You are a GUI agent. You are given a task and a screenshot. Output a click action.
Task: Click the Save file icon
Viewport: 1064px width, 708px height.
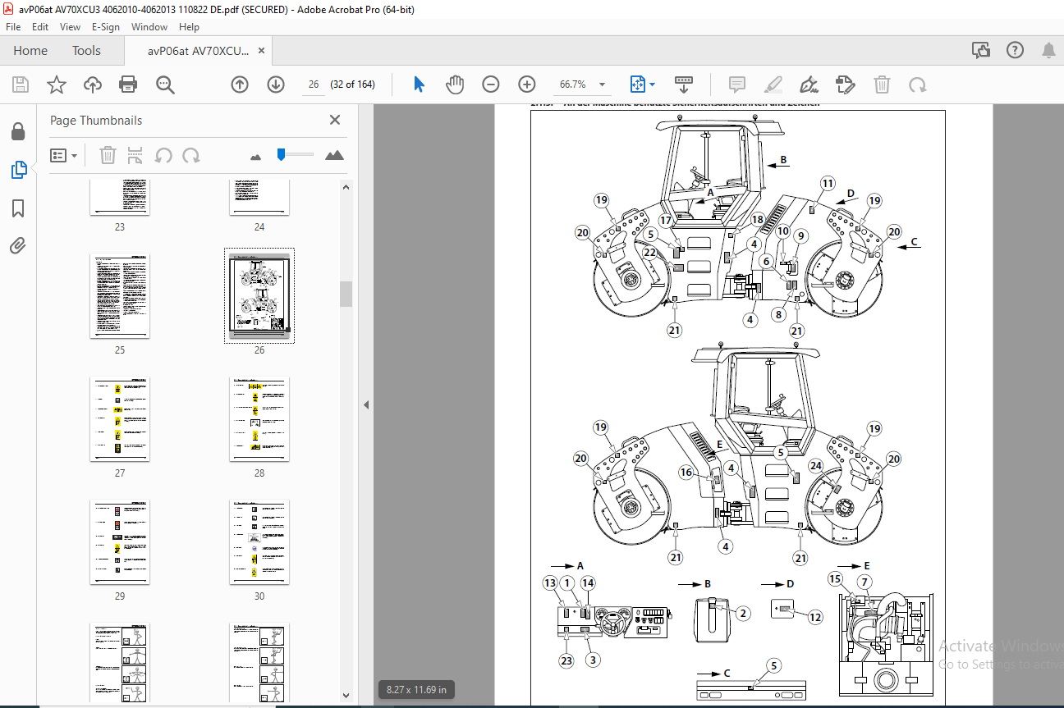tap(21, 85)
